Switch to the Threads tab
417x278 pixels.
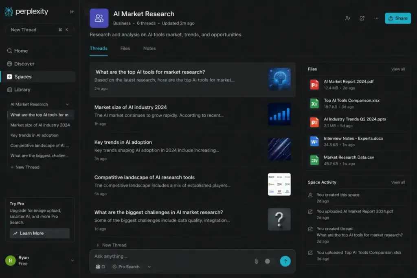click(99, 48)
